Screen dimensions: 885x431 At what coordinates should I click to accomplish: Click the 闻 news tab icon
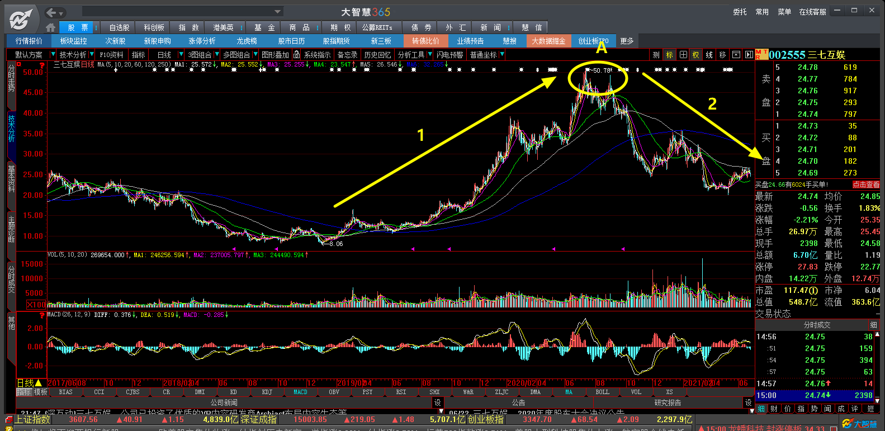click(x=828, y=409)
